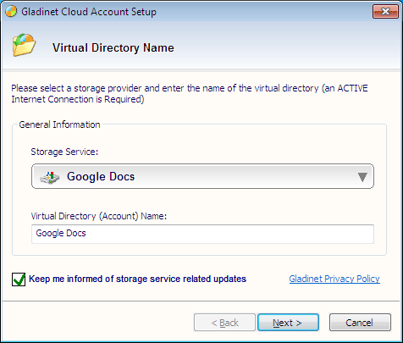Screen dimensions: 403x343
Task: Click the 'General Information' group title
Action: 59,124
